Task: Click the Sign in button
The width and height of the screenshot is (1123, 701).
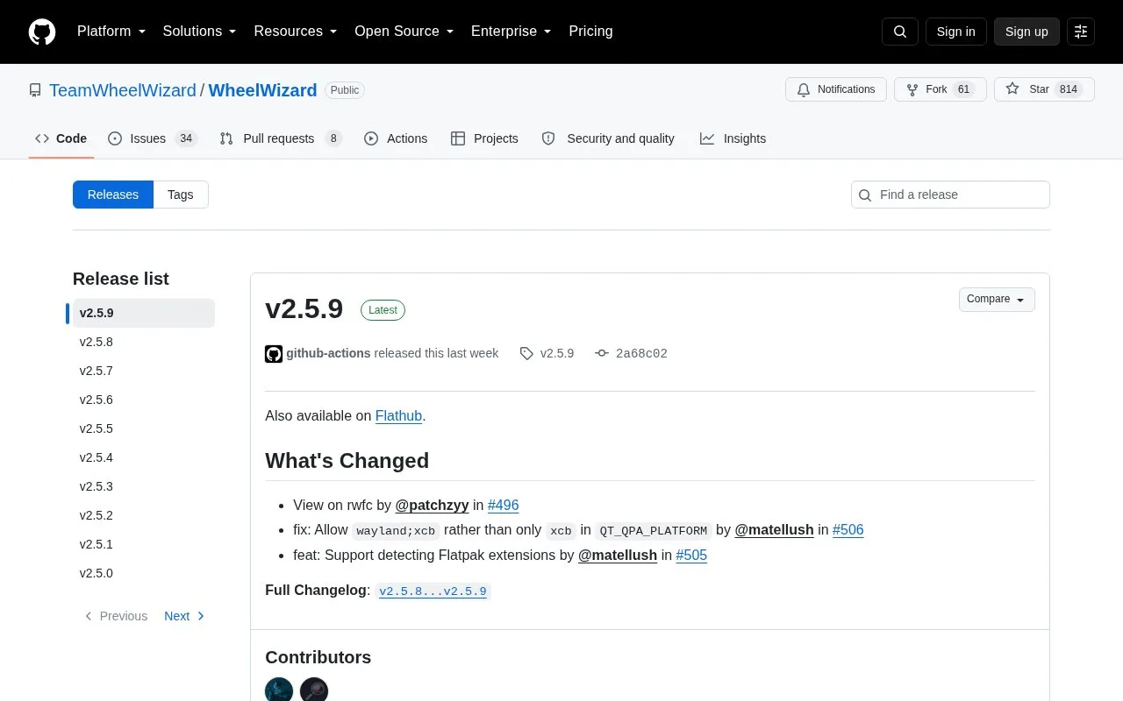Action: tap(955, 32)
